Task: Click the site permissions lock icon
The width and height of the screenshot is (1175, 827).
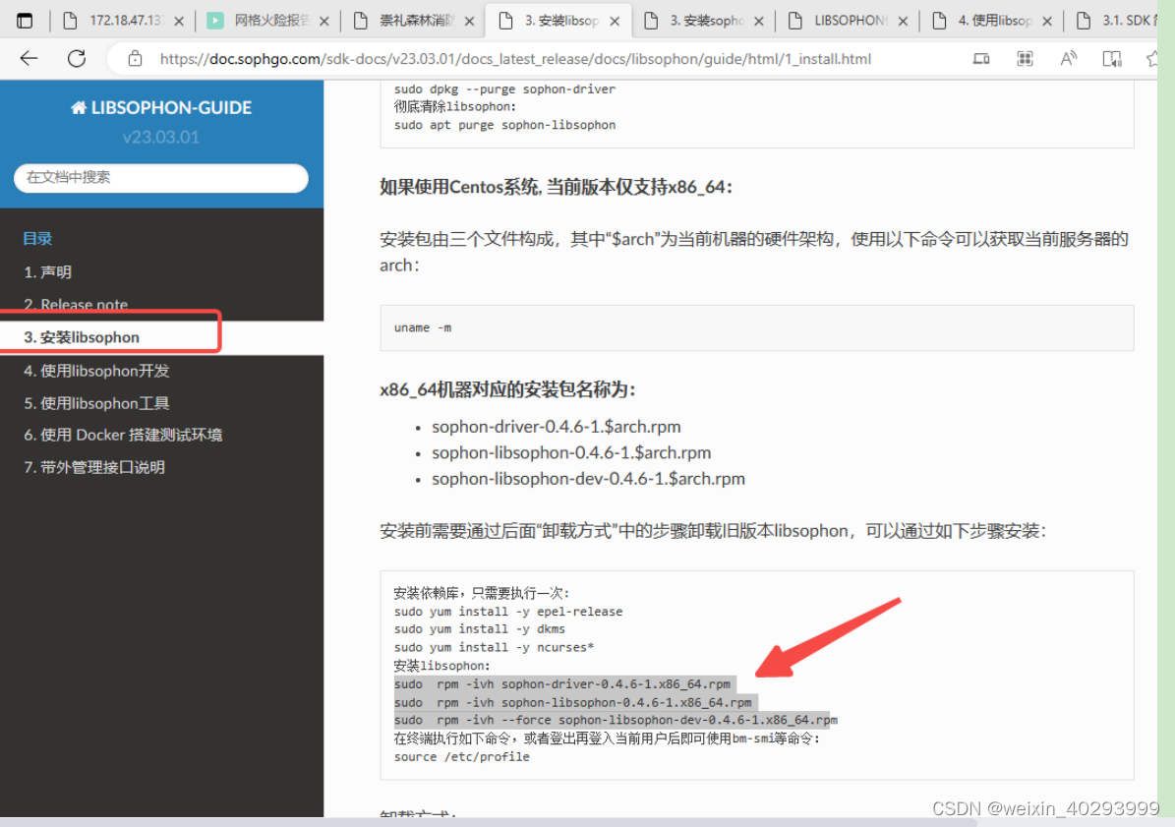Action: click(x=135, y=58)
